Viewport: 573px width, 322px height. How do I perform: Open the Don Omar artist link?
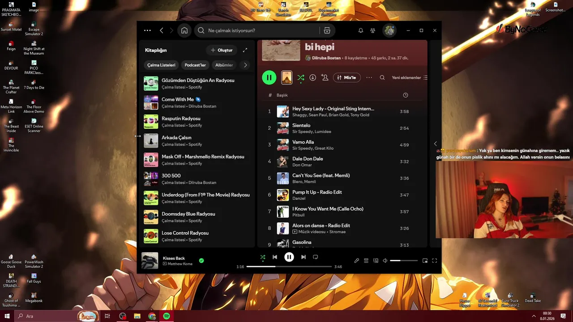[x=302, y=165]
